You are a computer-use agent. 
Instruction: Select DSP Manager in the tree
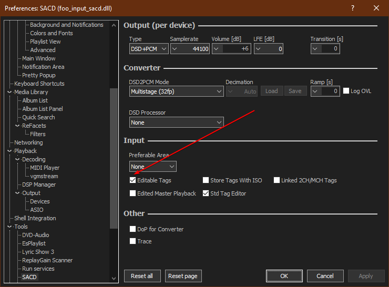coord(38,184)
